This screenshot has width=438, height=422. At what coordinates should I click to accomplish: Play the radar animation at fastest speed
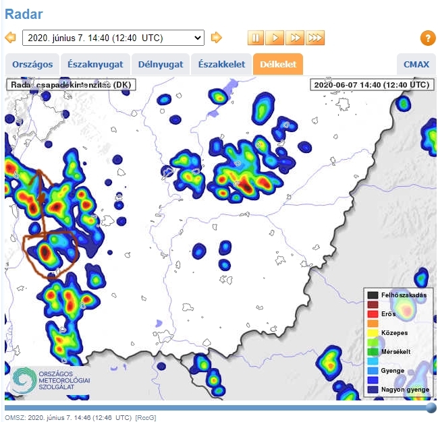tap(315, 38)
